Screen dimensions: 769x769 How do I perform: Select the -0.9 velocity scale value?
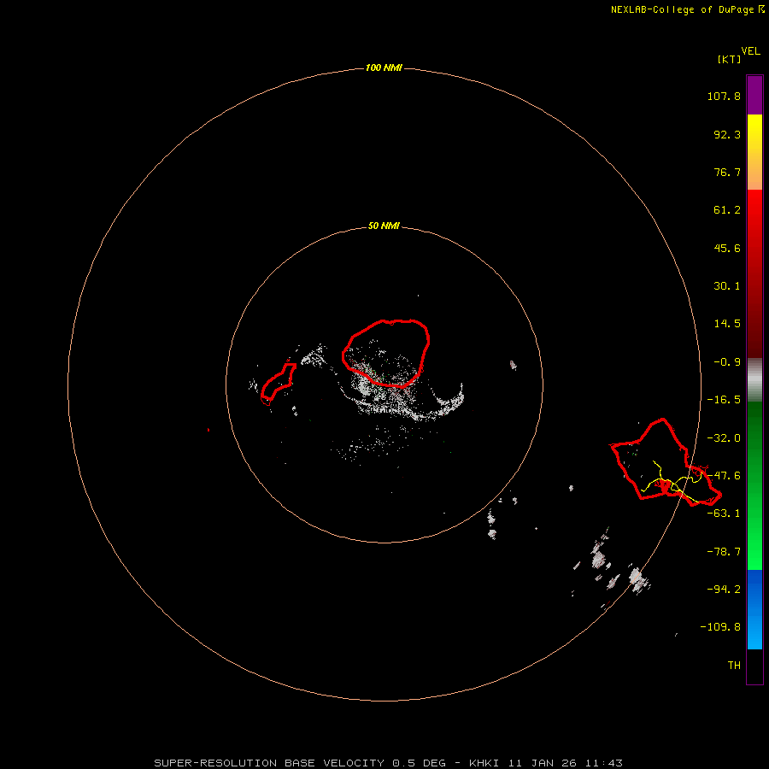pos(727,362)
